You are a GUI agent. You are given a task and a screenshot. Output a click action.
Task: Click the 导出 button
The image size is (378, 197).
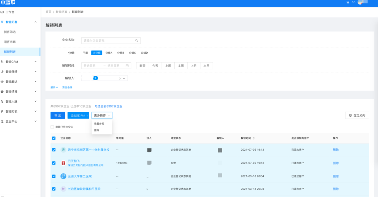click(x=58, y=115)
